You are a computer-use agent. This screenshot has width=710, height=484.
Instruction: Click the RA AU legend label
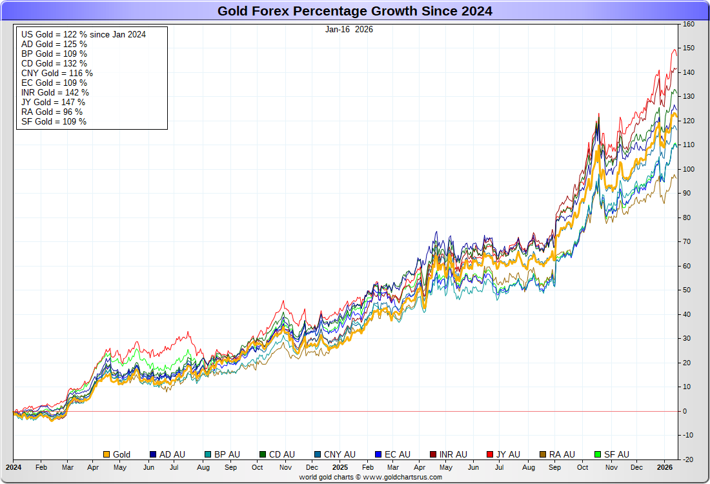click(x=562, y=454)
